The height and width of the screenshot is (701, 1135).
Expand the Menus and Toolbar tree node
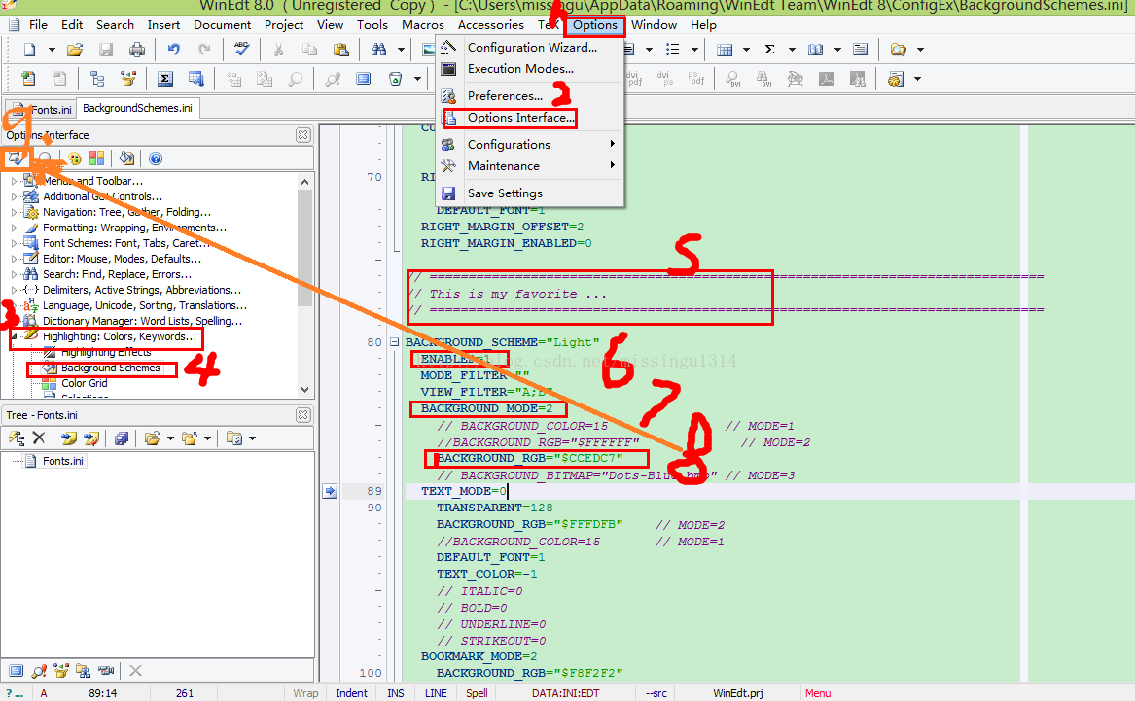coord(14,181)
